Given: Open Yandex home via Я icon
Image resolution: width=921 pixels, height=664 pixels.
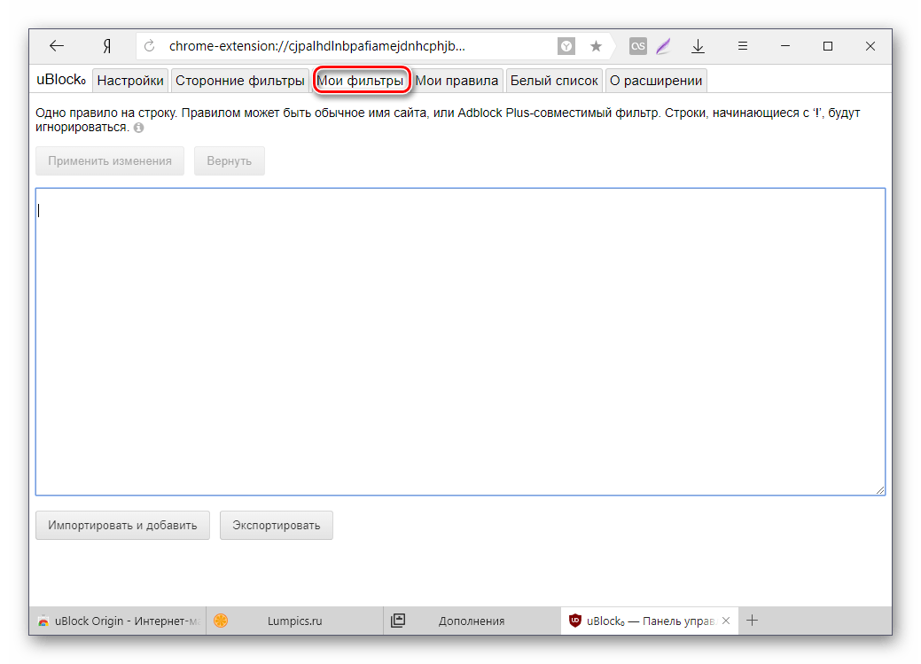Looking at the screenshot, I should (105, 46).
